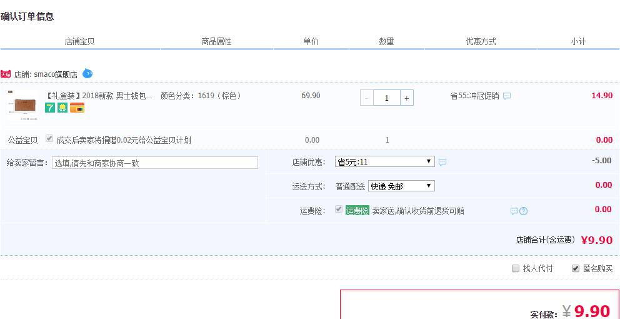Click the 小计 column header

pos(577,41)
